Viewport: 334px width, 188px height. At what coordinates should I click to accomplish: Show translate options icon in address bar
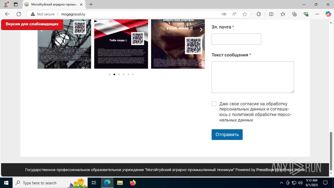224,14
